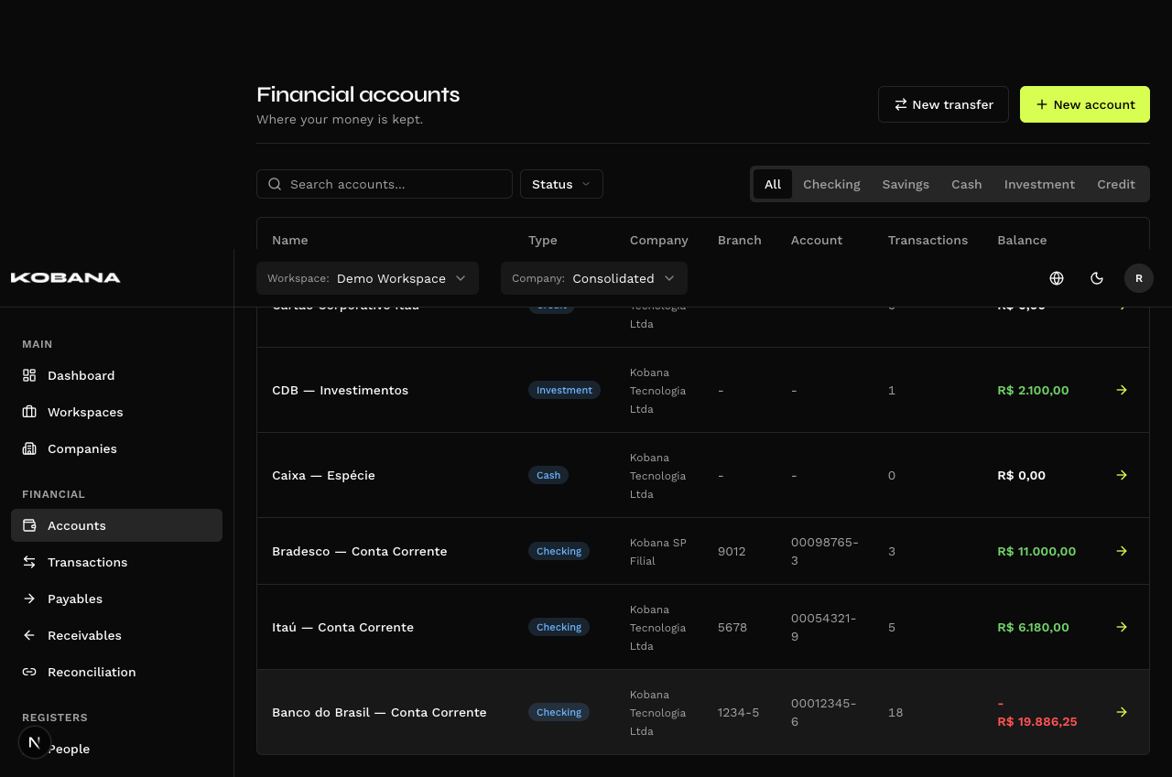
Task: Open Itaú — Conta Corrente row arrow
Action: [1122, 627]
